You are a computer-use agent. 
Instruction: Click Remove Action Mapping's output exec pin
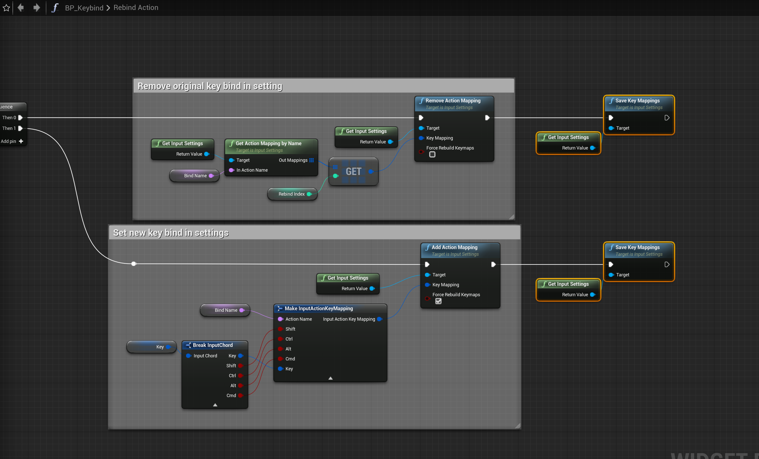[487, 118]
